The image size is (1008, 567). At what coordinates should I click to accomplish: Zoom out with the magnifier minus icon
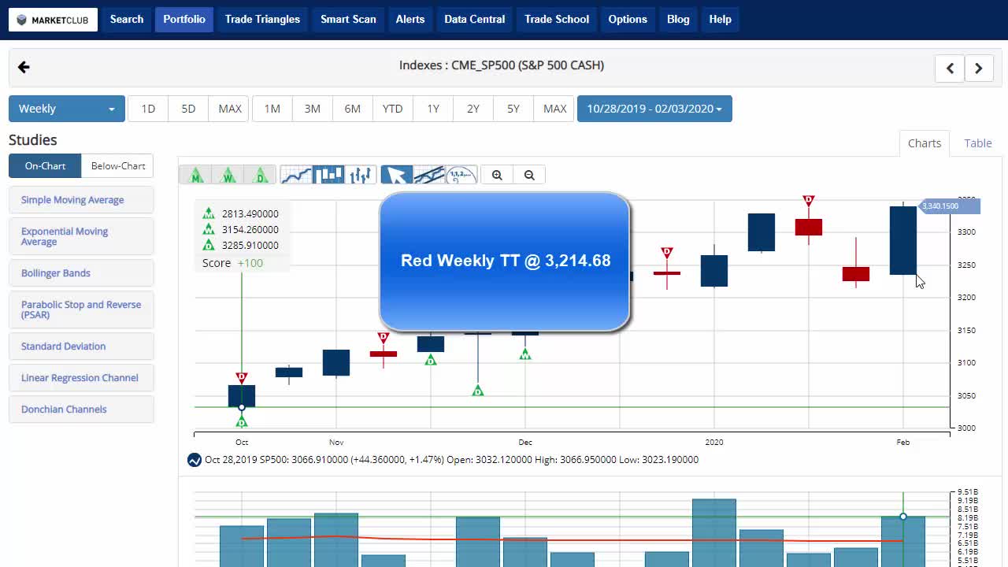pyautogui.click(x=529, y=175)
